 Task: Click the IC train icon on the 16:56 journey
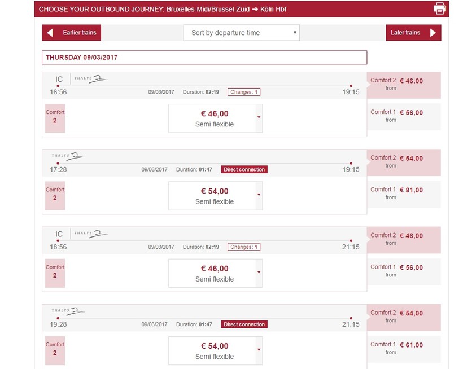59,79
